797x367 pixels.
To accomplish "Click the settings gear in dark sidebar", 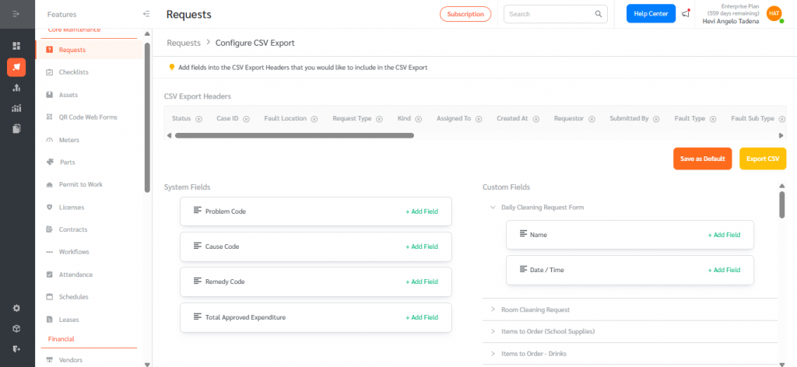I will tap(16, 308).
